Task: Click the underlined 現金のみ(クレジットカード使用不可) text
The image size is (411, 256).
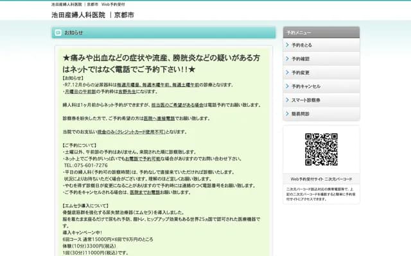Action: [133, 131]
